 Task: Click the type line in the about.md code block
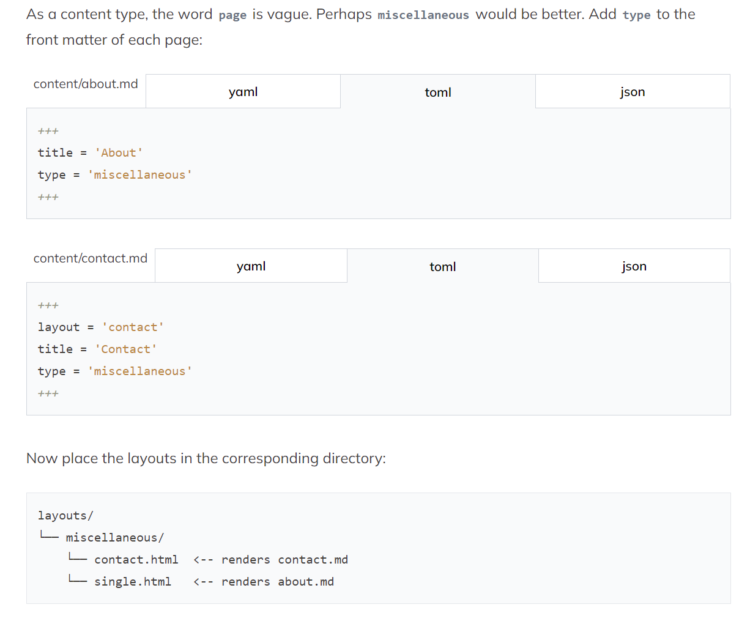point(114,175)
